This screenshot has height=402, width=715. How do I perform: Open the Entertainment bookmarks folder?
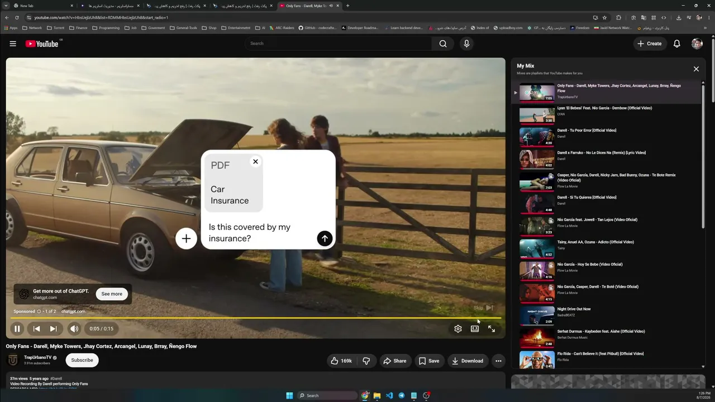point(236,28)
